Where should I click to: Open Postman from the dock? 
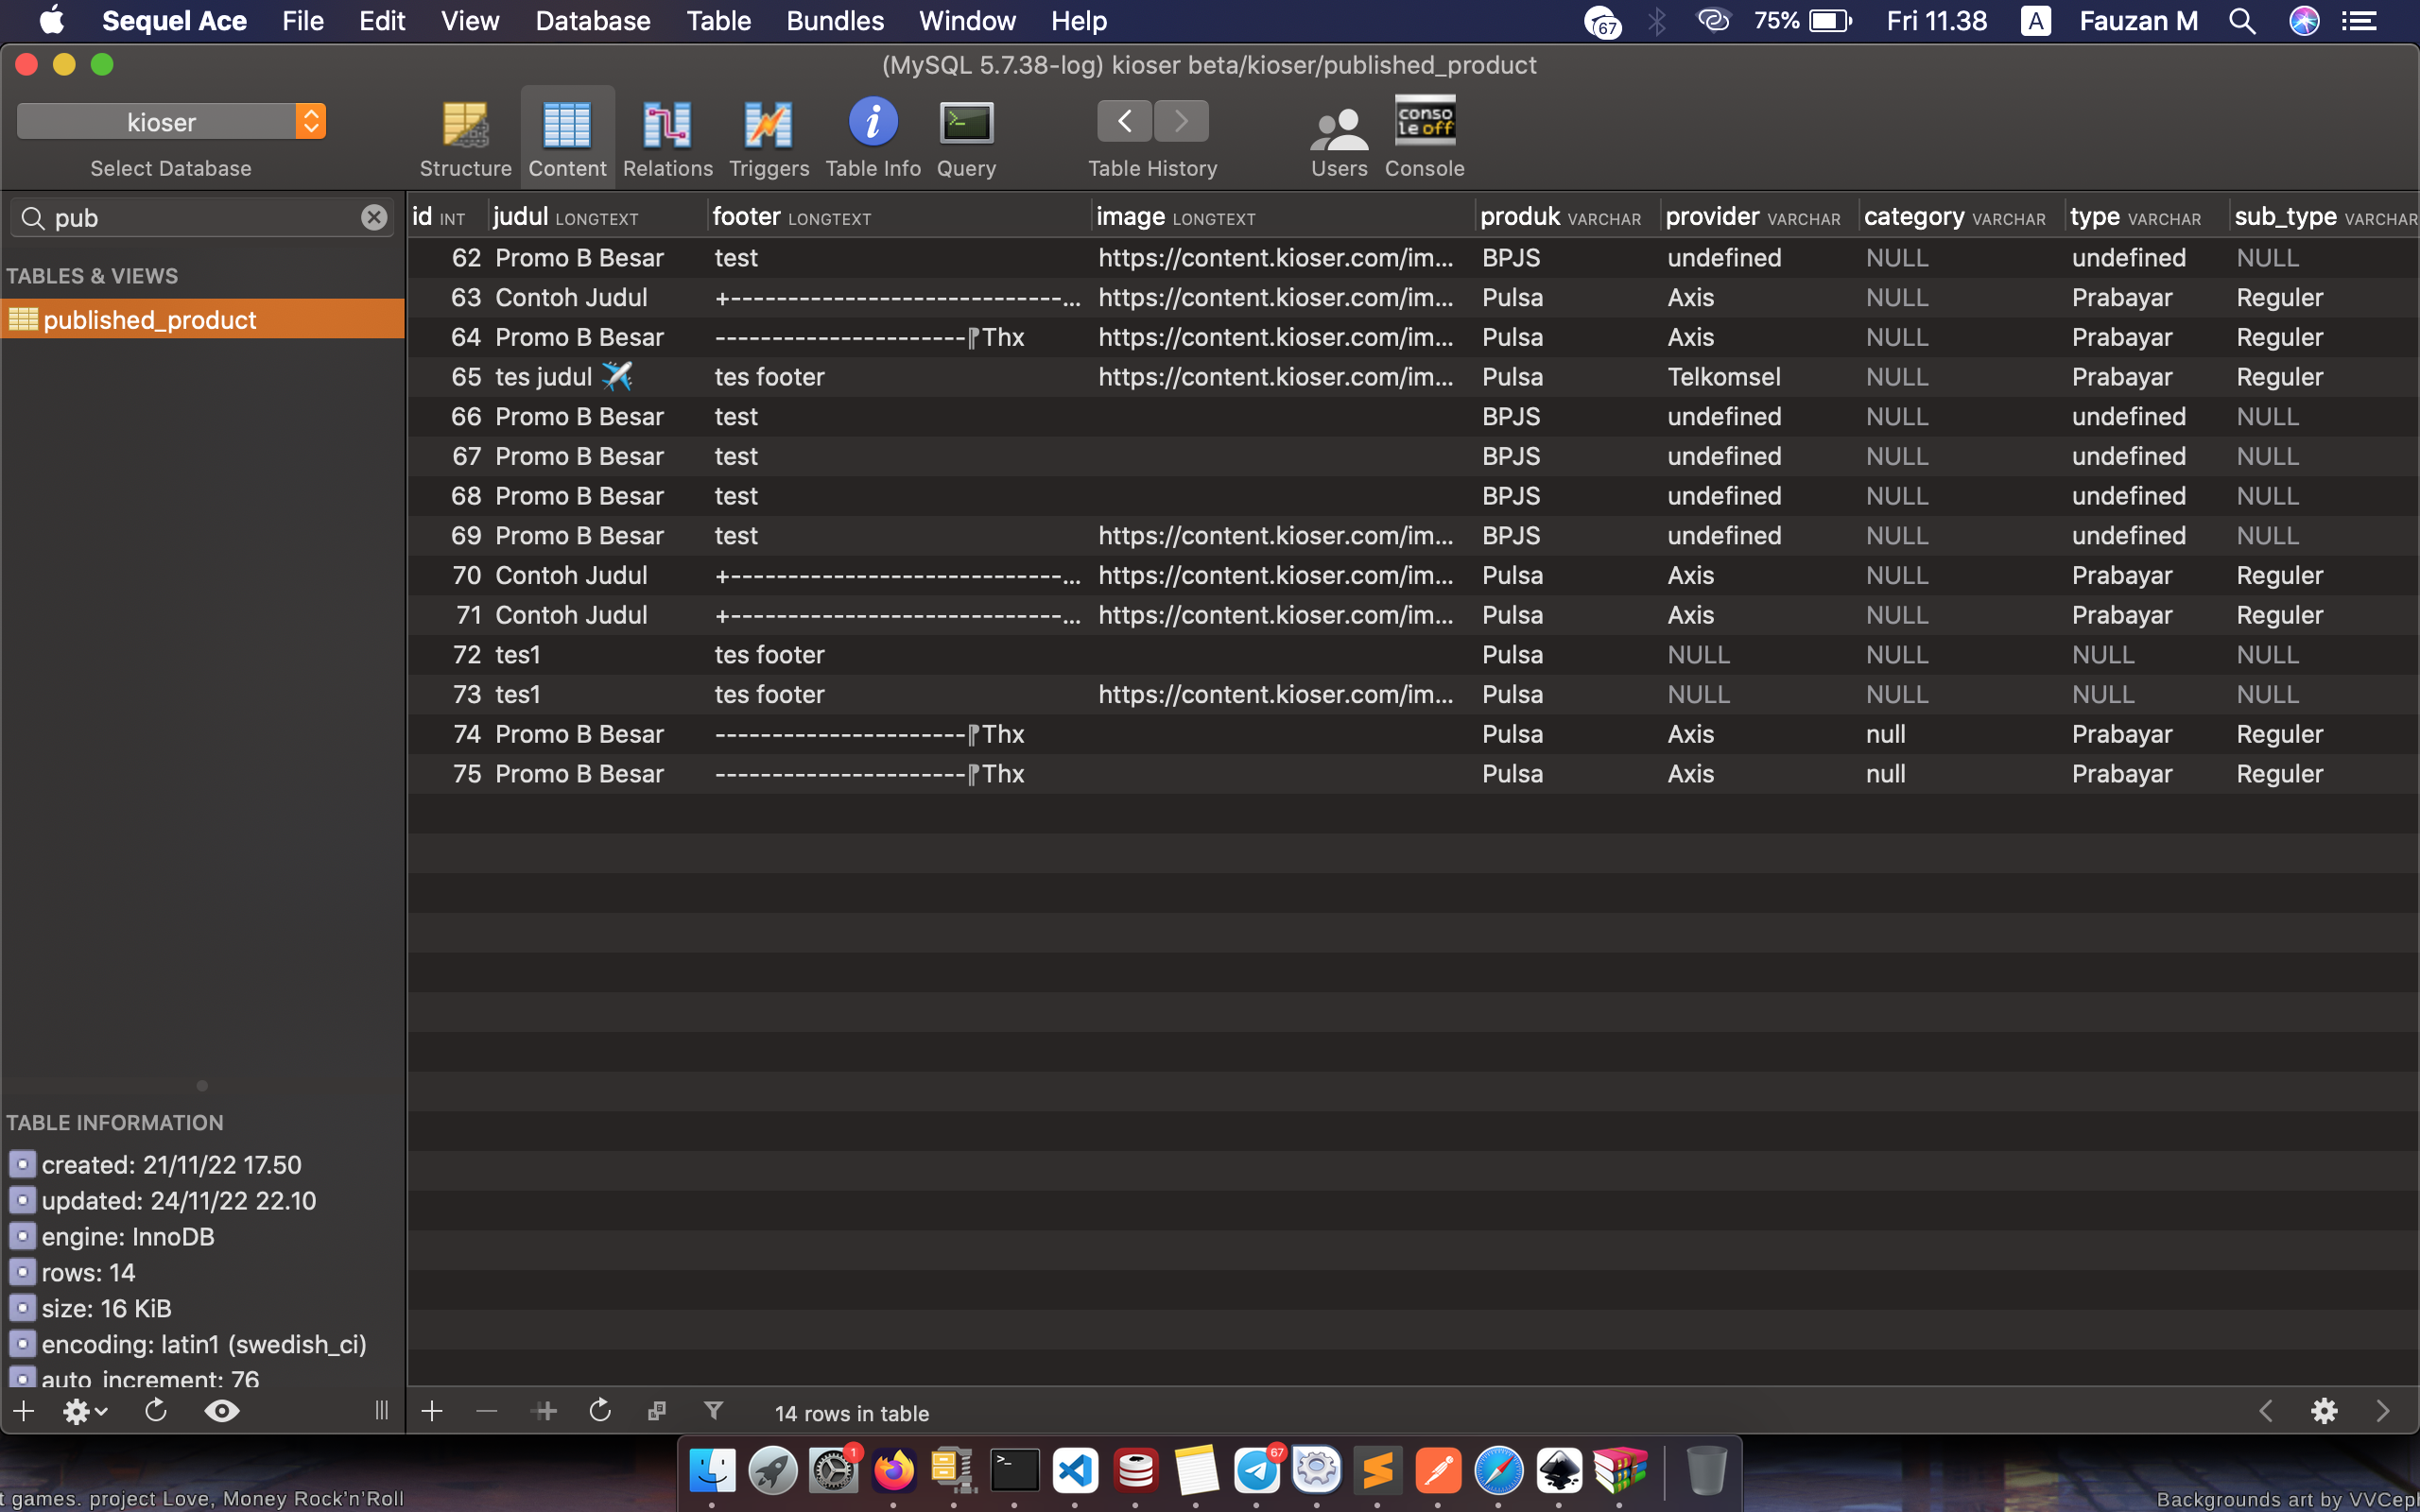pyautogui.click(x=1438, y=1470)
